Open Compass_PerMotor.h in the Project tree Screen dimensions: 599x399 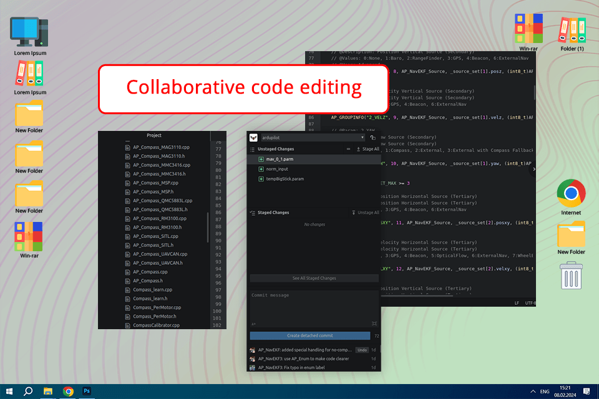(154, 317)
